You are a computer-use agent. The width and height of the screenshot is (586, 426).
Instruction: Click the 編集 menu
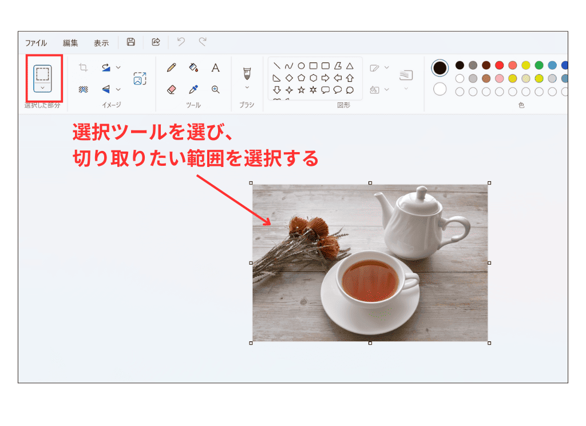point(70,42)
